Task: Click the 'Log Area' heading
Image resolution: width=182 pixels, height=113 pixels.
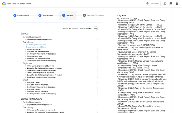Action: click(x=122, y=15)
